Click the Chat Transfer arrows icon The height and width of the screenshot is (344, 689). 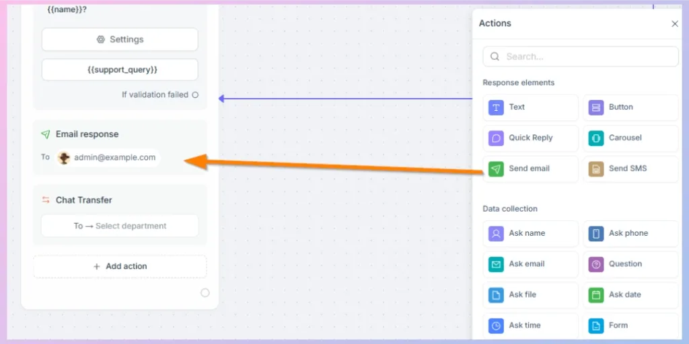pos(46,200)
